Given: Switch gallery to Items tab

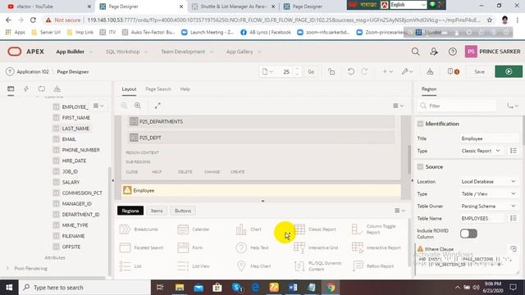Looking at the screenshot, I should point(157,211).
